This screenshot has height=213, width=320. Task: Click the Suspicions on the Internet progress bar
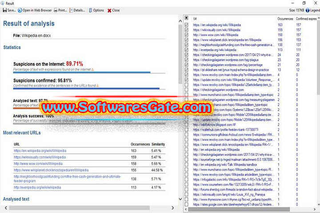coord(89,72)
